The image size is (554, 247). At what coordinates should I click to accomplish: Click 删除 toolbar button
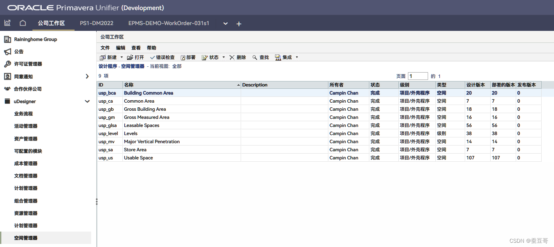(x=238, y=58)
